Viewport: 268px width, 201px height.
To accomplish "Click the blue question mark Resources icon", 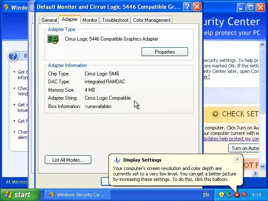I will pyautogui.click(x=13, y=56).
